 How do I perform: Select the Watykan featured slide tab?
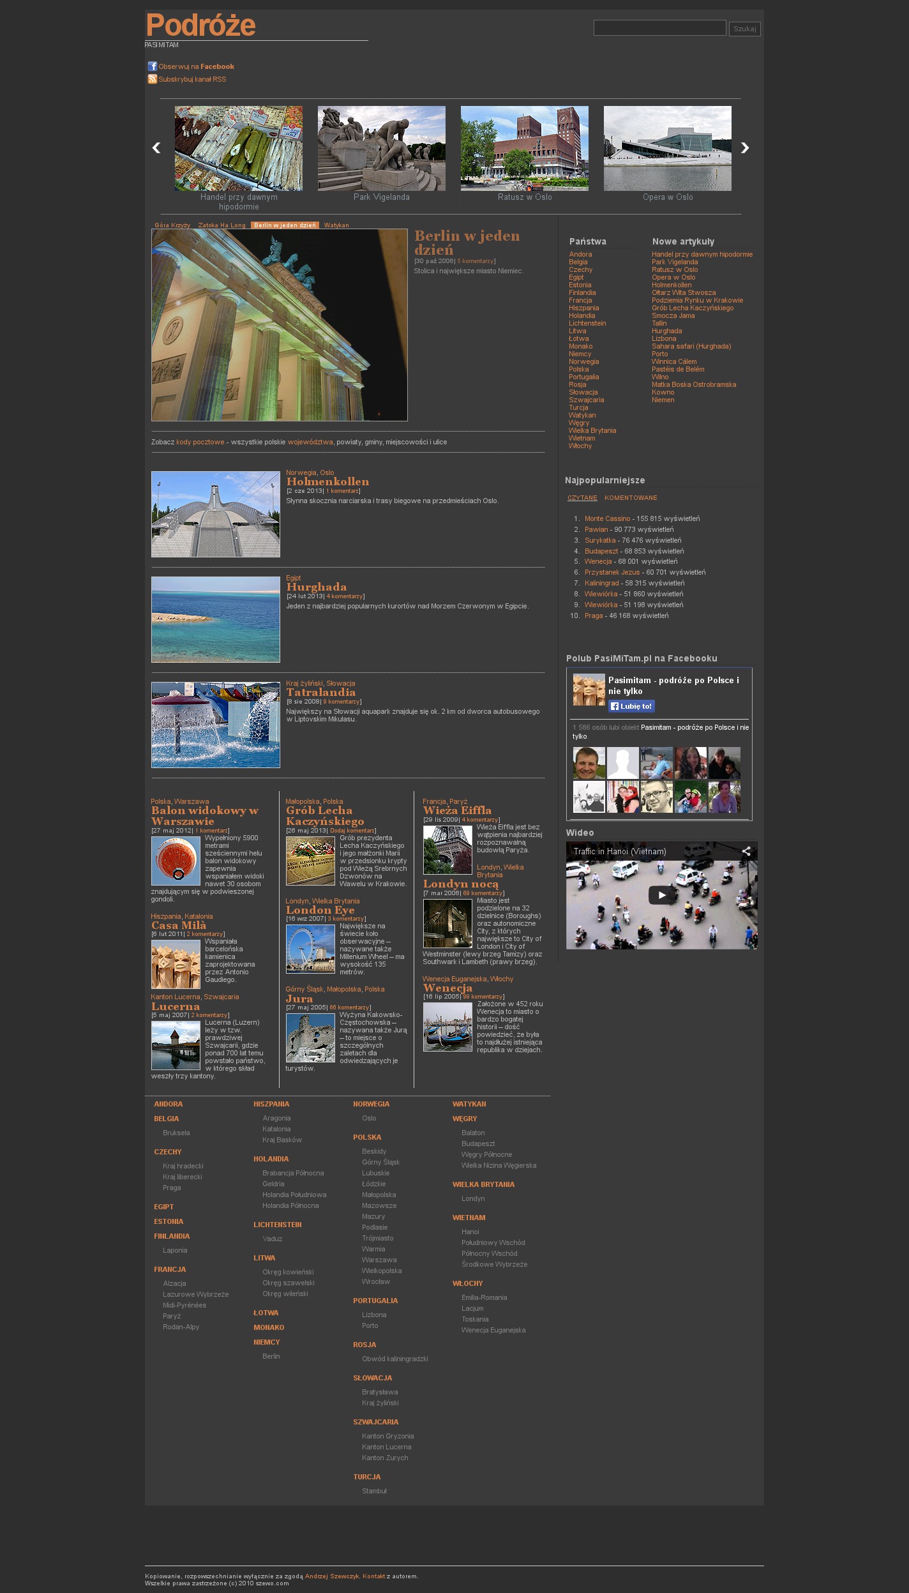[336, 225]
